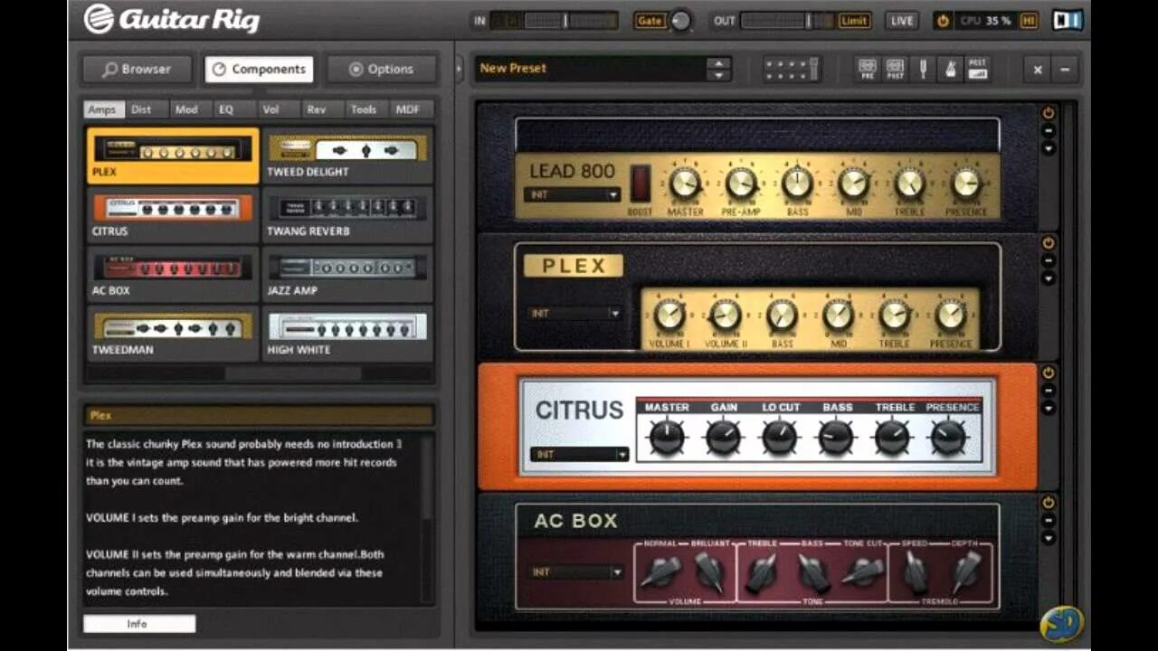Minimize the LEAD 800 module
Viewport: 1158px width, 651px height.
(x=1049, y=131)
